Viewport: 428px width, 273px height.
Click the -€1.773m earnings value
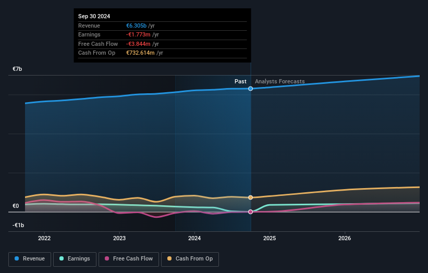pos(138,34)
